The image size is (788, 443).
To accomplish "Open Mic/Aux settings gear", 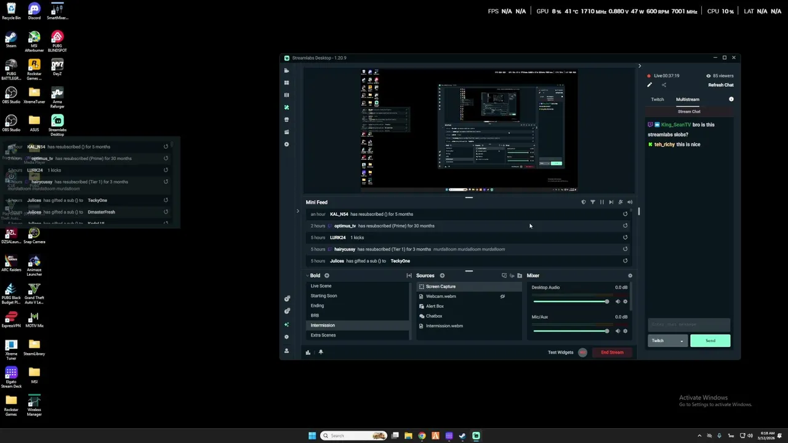I will 625,331.
